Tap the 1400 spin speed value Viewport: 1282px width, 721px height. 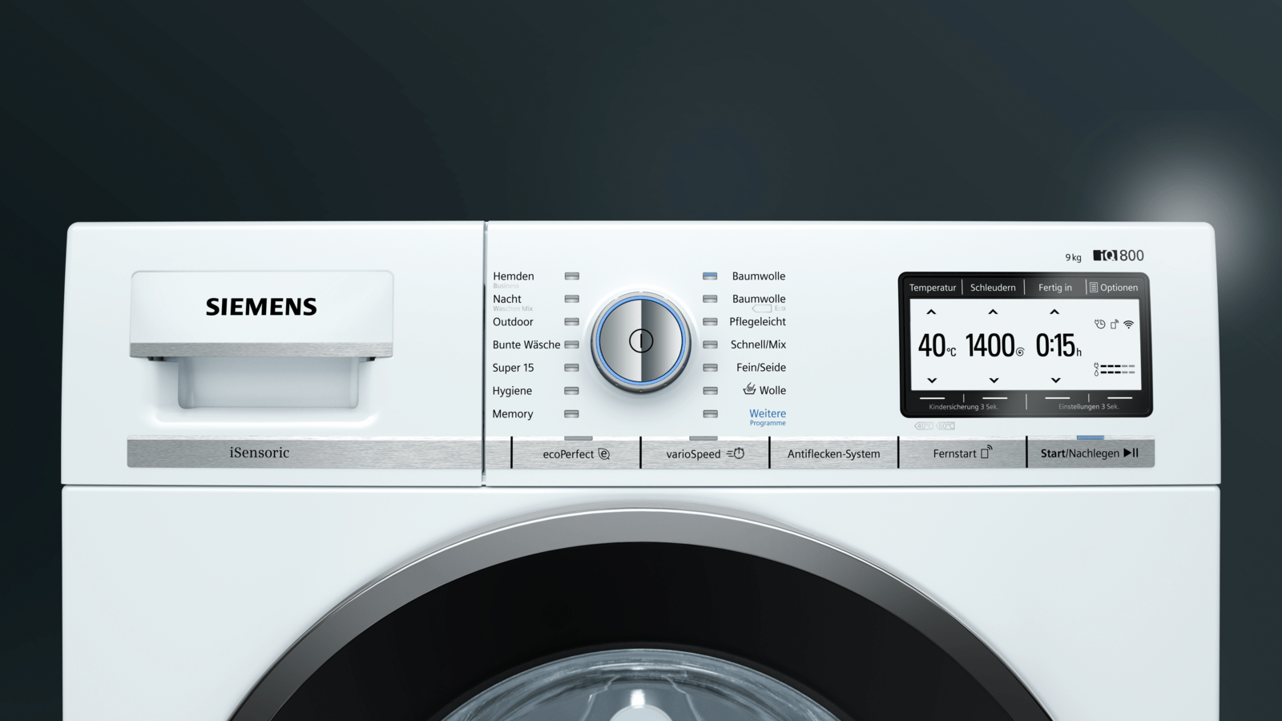tap(990, 346)
